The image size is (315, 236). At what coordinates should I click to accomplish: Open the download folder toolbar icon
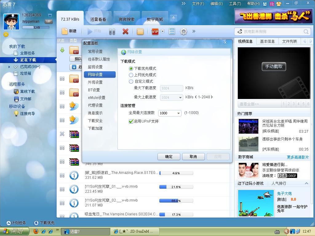coord(140,31)
